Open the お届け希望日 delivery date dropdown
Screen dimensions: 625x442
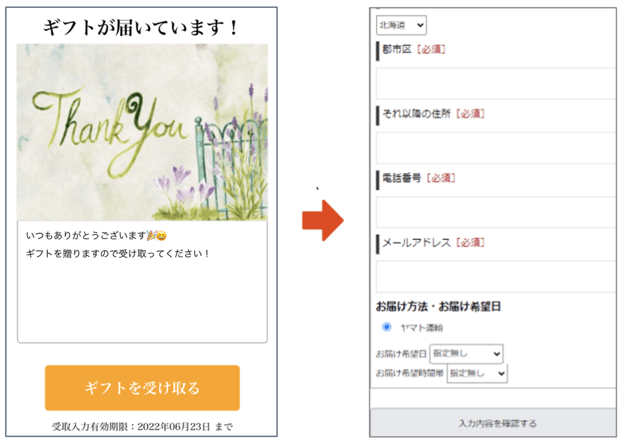(466, 354)
